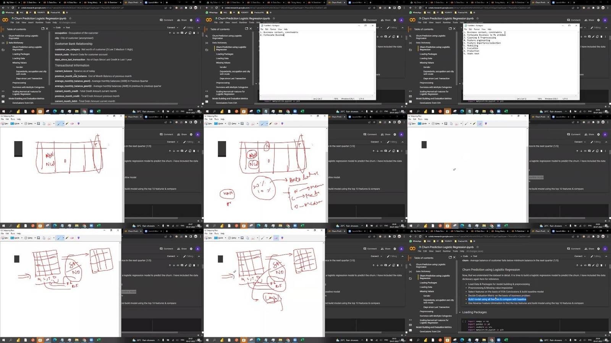This screenshot has height=343, width=611.
Task: Collapse the Loading Packages notebook section arrow
Action: coord(460,312)
